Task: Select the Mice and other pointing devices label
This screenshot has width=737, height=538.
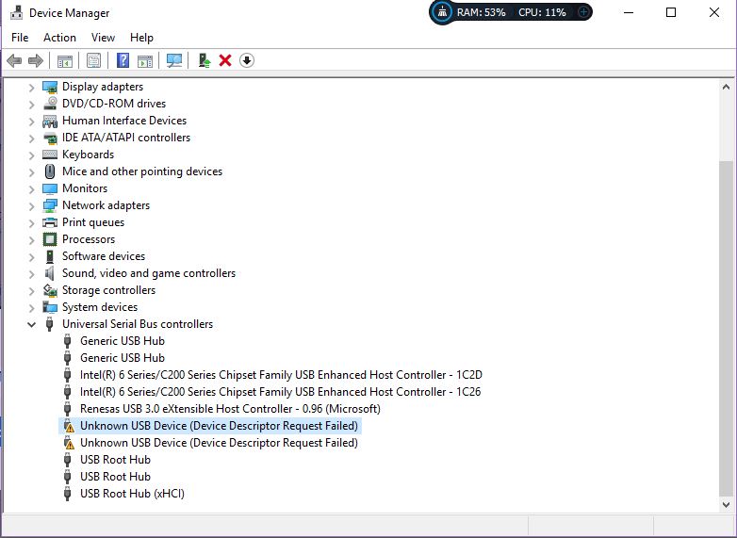Action: point(142,171)
